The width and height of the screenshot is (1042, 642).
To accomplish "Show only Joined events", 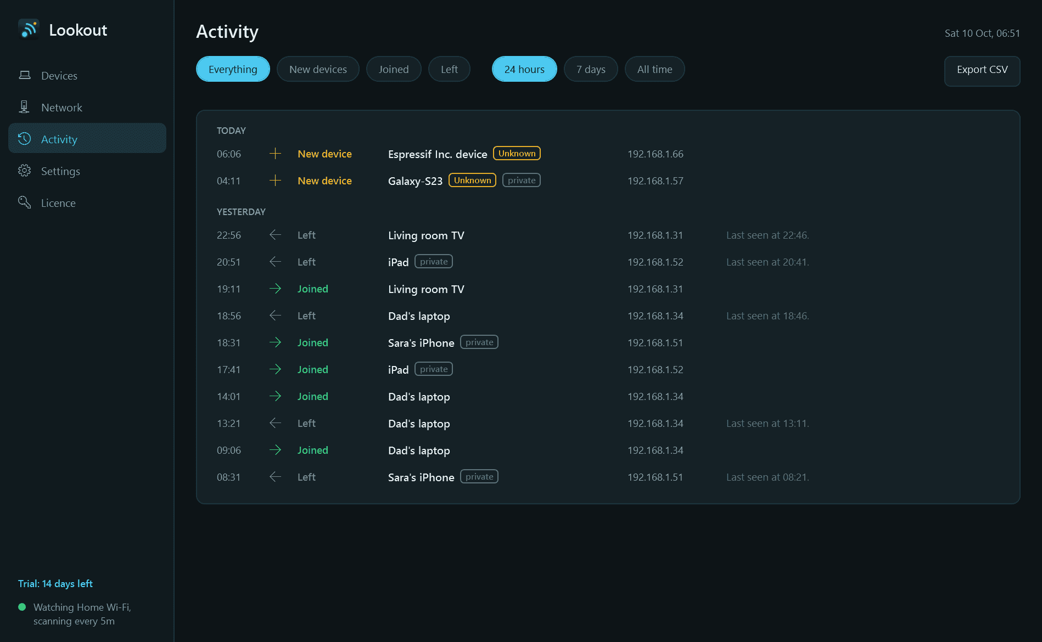I will (394, 69).
